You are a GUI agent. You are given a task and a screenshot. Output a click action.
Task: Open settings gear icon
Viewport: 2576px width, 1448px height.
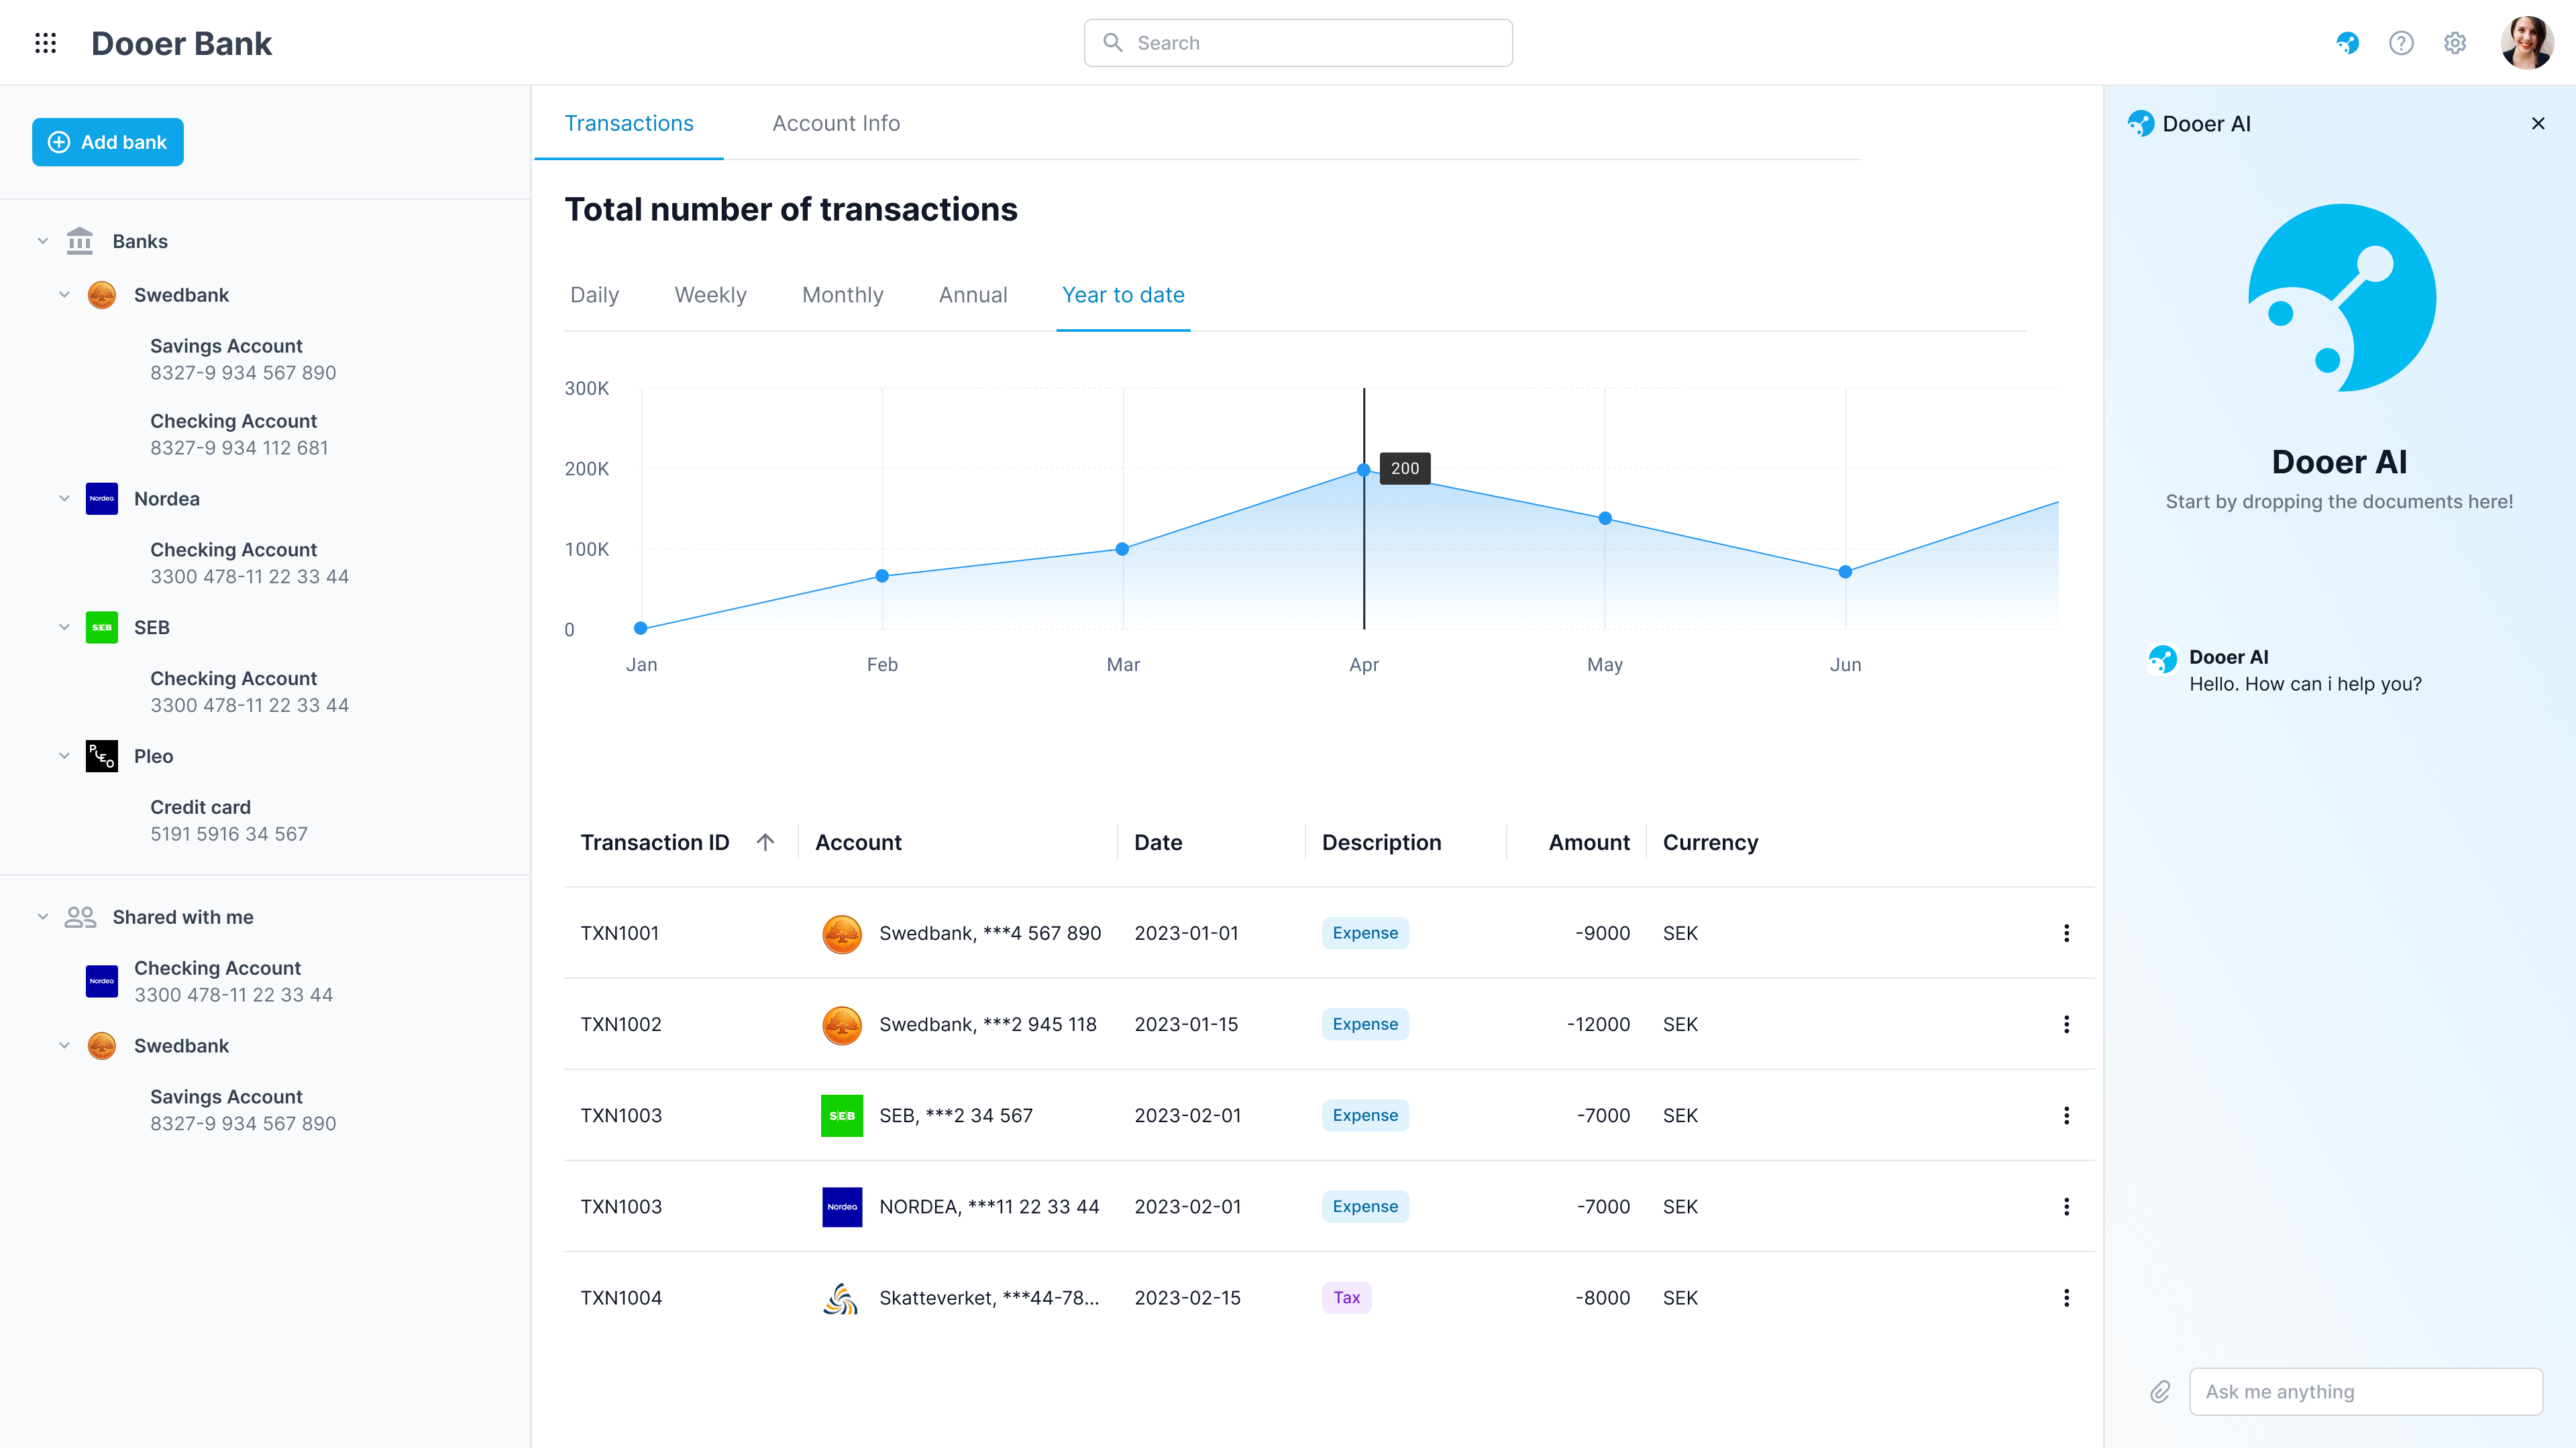pos(2455,43)
